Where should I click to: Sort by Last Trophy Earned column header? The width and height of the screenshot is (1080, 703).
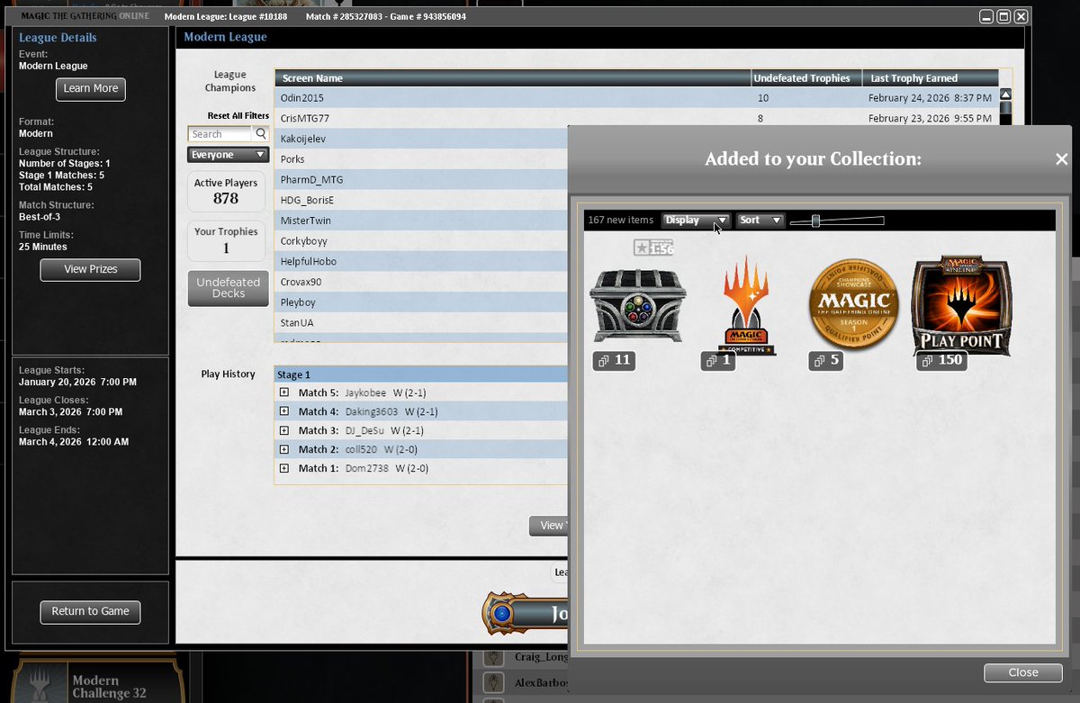pyautogui.click(x=930, y=78)
